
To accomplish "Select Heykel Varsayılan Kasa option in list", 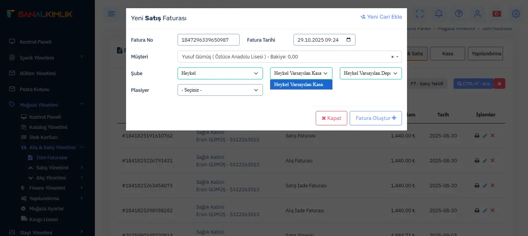I will [x=301, y=85].
